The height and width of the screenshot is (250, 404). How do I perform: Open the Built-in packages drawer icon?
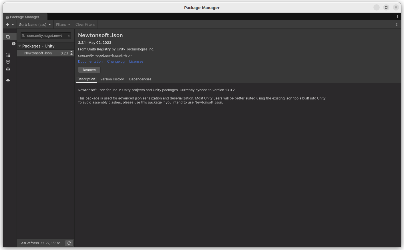pyautogui.click(x=8, y=69)
